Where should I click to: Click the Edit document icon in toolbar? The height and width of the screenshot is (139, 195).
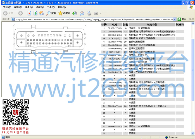[x=96, y=13]
